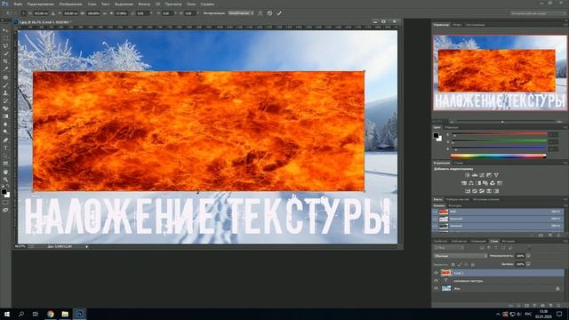
Task: Open the Фильтр menu
Action: (x=144, y=4)
